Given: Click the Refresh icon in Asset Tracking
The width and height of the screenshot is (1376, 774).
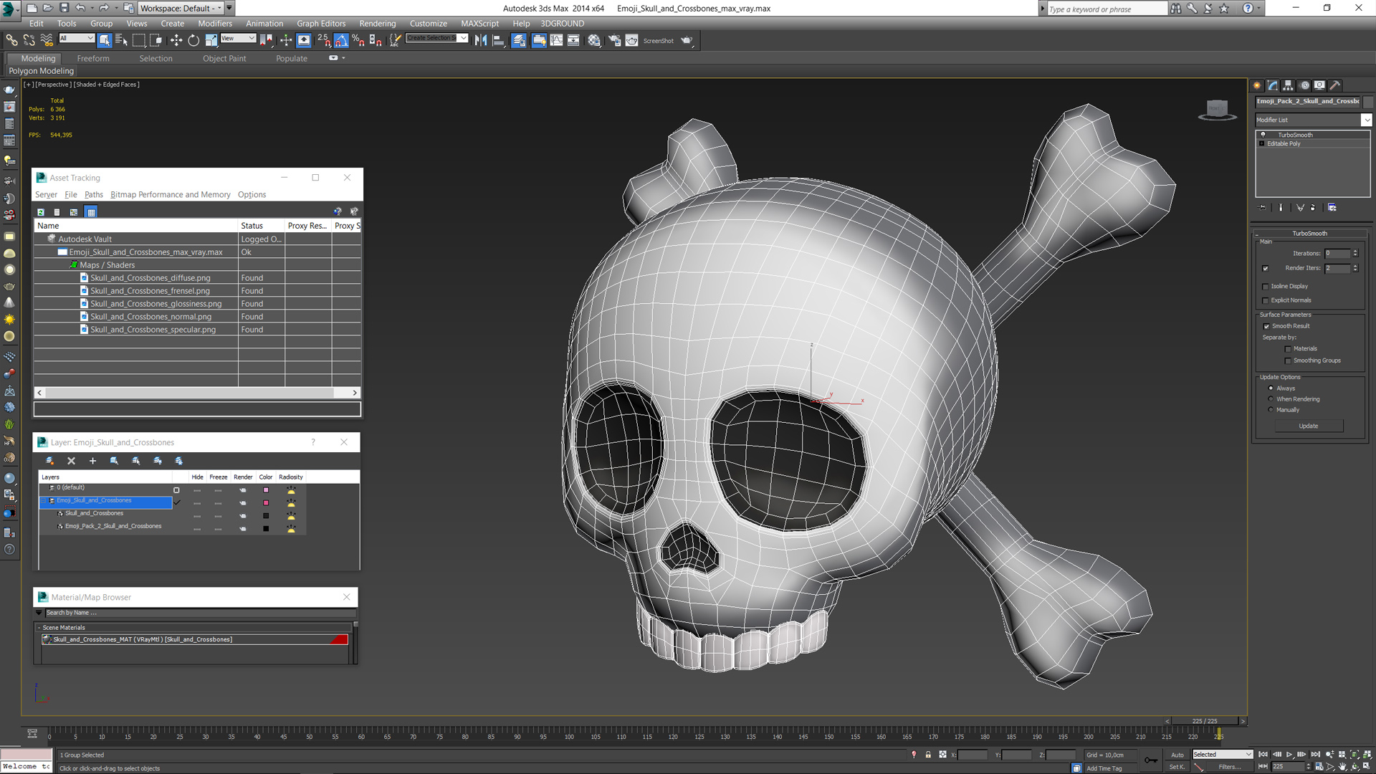Looking at the screenshot, I should coord(41,212).
